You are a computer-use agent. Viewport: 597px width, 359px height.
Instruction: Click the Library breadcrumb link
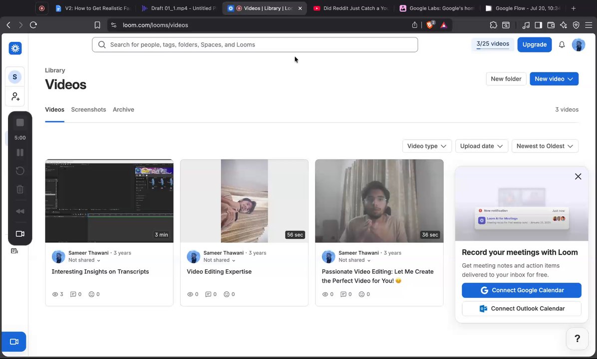pyautogui.click(x=55, y=70)
